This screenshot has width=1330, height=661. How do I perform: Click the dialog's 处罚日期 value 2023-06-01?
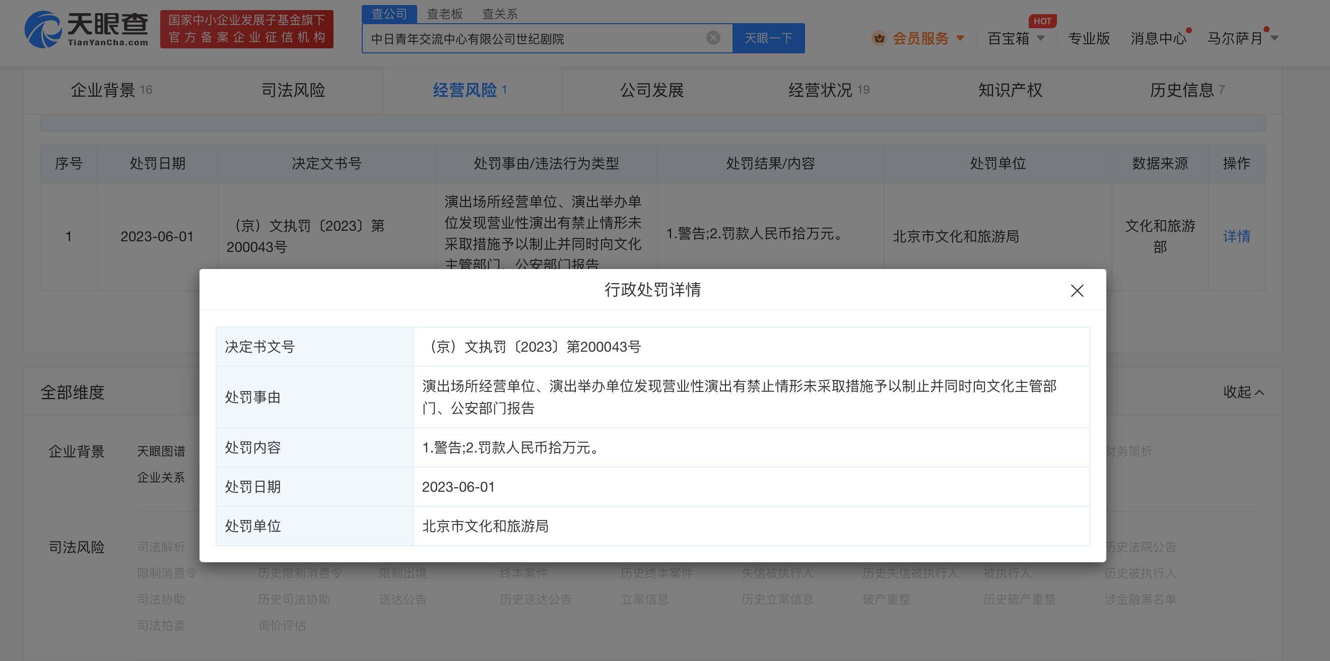pos(458,487)
